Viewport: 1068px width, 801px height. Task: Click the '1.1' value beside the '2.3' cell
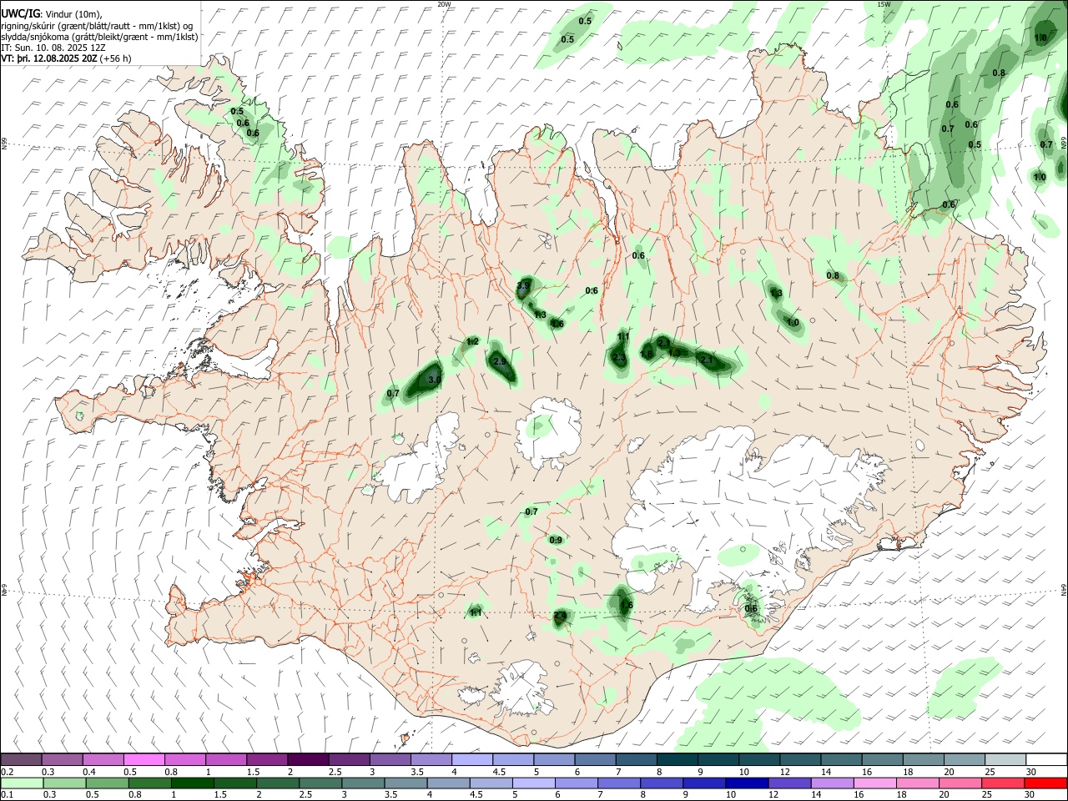coord(623,336)
